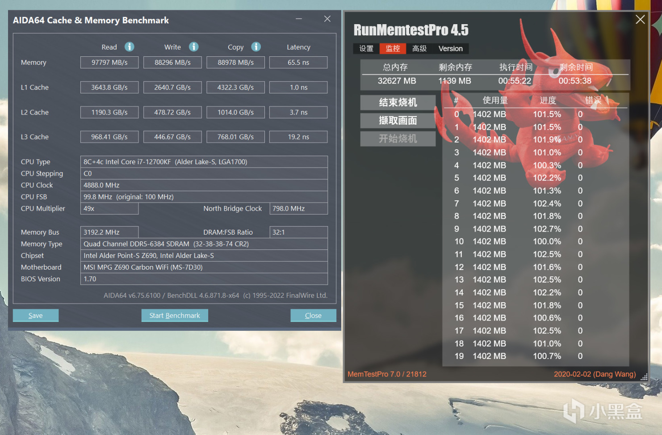This screenshot has width=662, height=435.
Task: Click the Save button in AIDA64
Action: point(36,315)
